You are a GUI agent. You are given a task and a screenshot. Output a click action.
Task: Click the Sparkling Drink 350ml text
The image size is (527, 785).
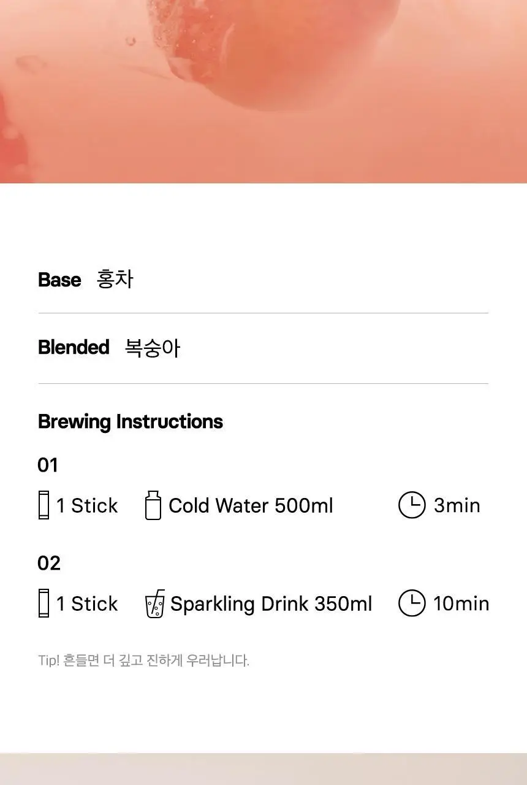pos(271,604)
